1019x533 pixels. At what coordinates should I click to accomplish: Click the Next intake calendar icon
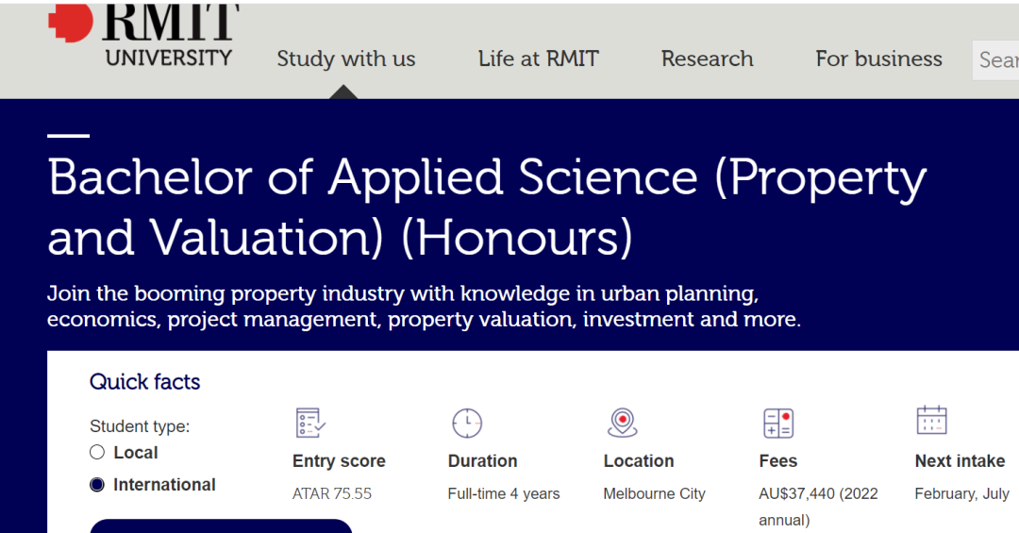931,421
